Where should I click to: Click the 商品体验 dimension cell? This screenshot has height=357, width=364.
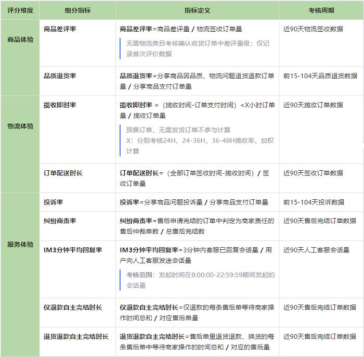click(x=20, y=40)
